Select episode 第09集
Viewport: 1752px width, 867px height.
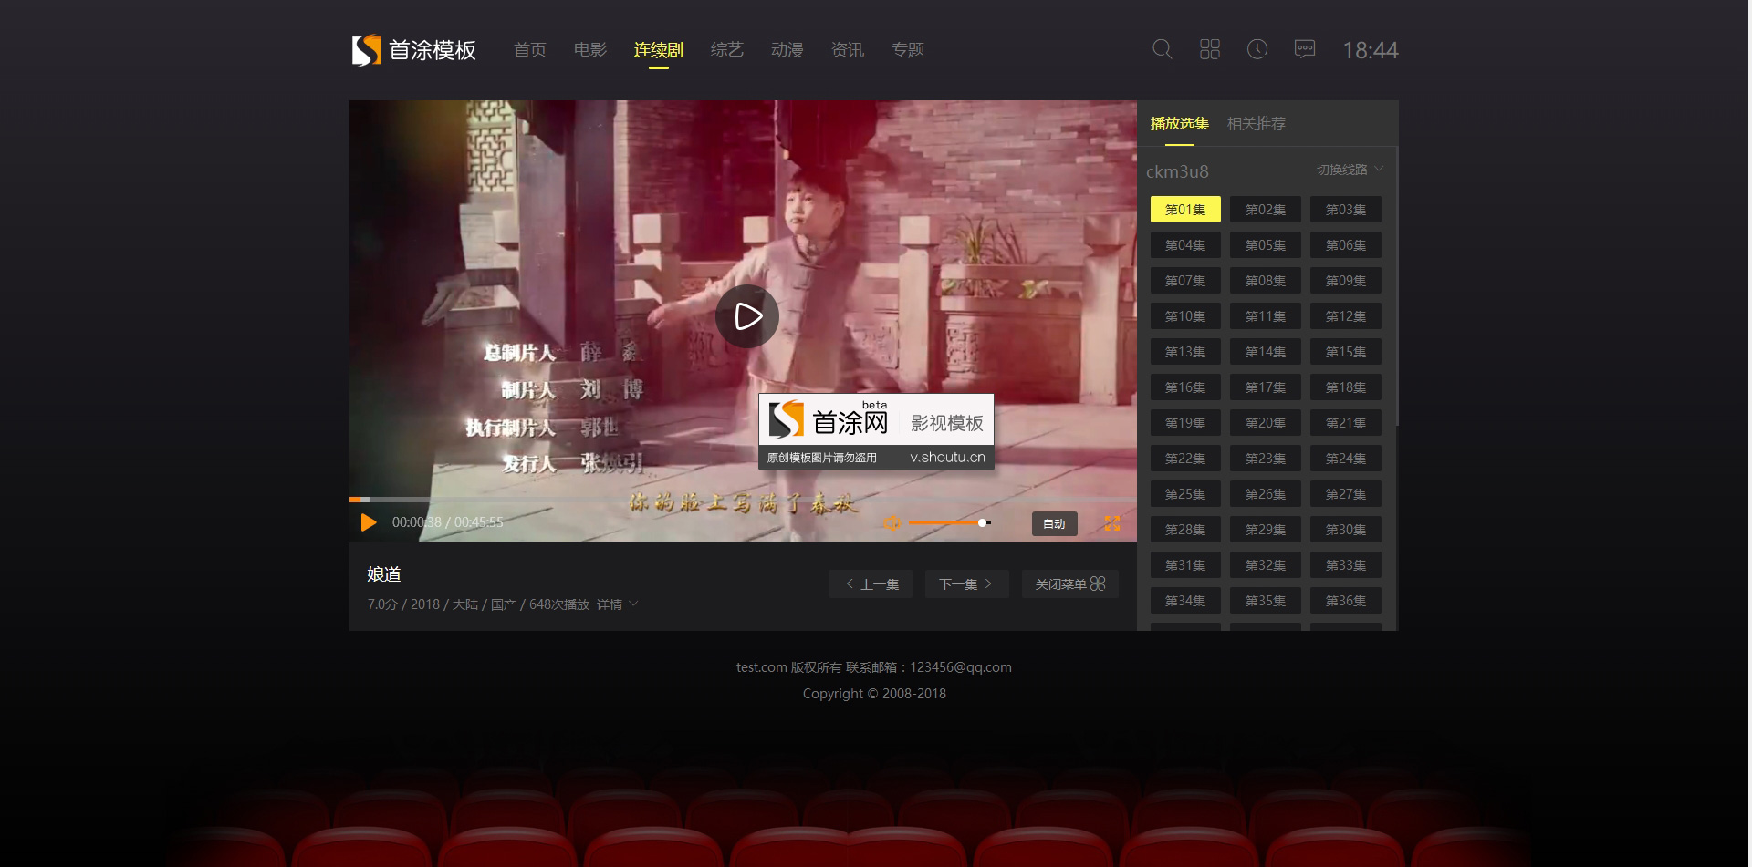pyautogui.click(x=1346, y=281)
